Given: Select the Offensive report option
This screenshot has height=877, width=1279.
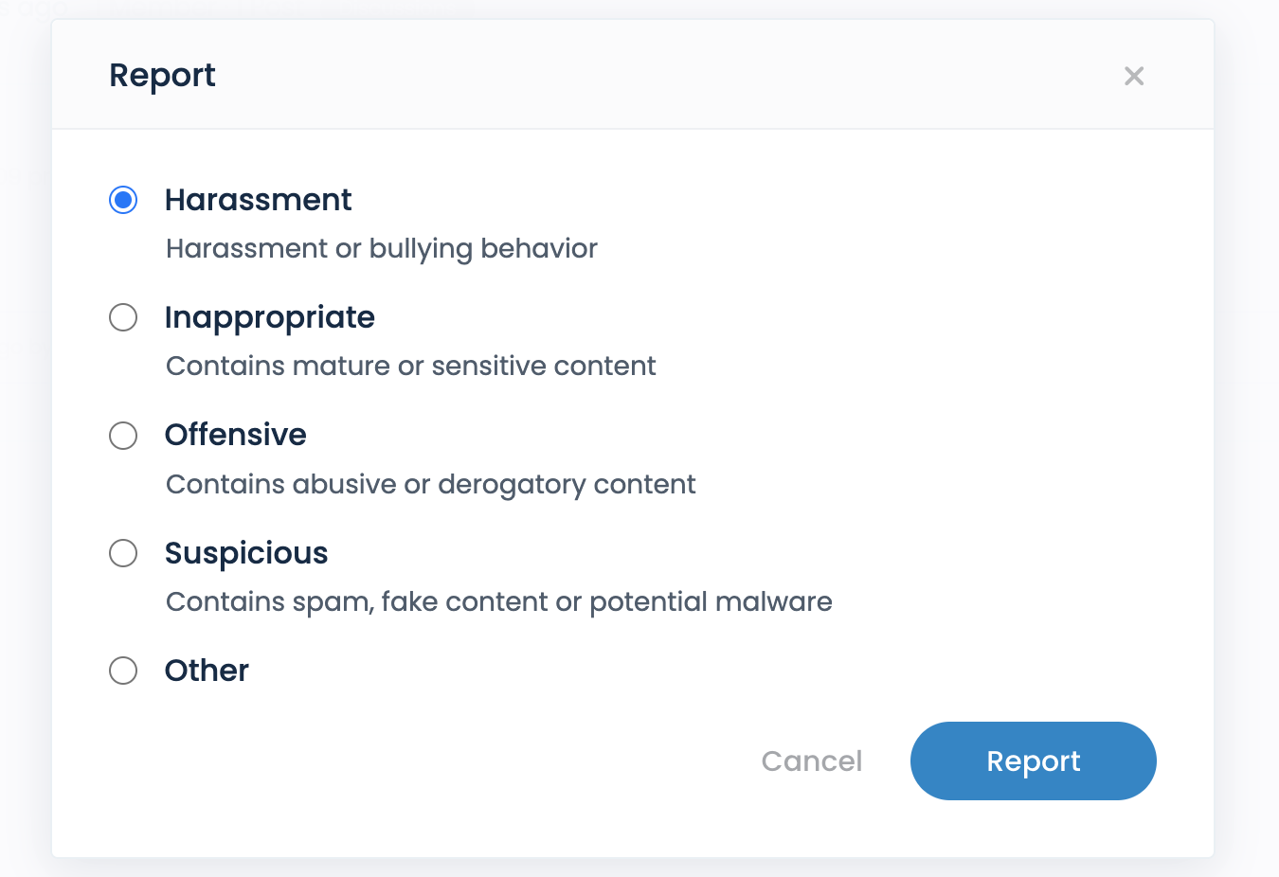Looking at the screenshot, I should (x=123, y=436).
